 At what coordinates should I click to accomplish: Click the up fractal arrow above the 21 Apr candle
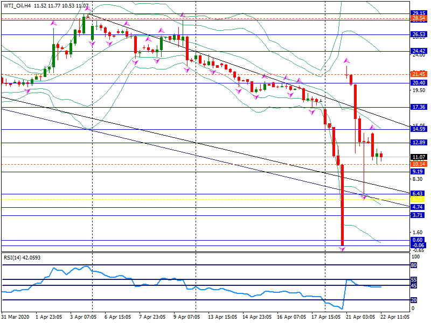pyautogui.click(x=346, y=61)
